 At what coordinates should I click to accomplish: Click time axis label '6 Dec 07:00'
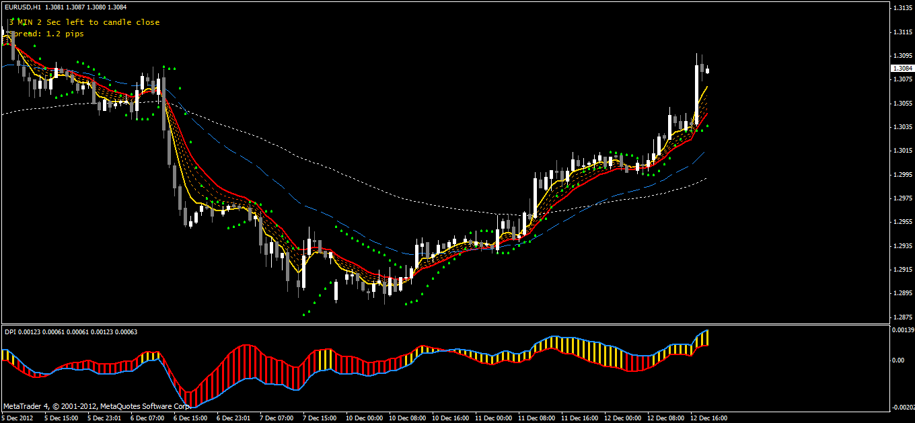(147, 418)
